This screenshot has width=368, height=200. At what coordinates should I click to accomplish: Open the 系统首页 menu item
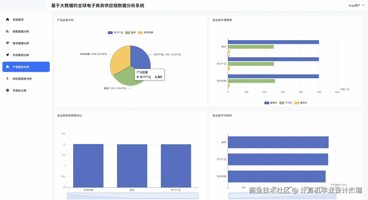tap(26, 20)
